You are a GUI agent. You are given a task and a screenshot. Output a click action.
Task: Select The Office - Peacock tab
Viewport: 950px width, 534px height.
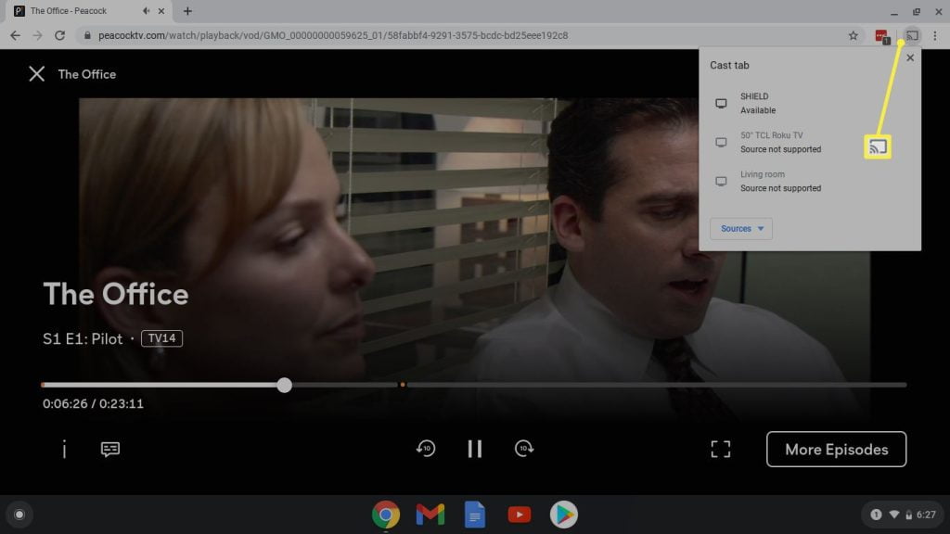pos(89,11)
